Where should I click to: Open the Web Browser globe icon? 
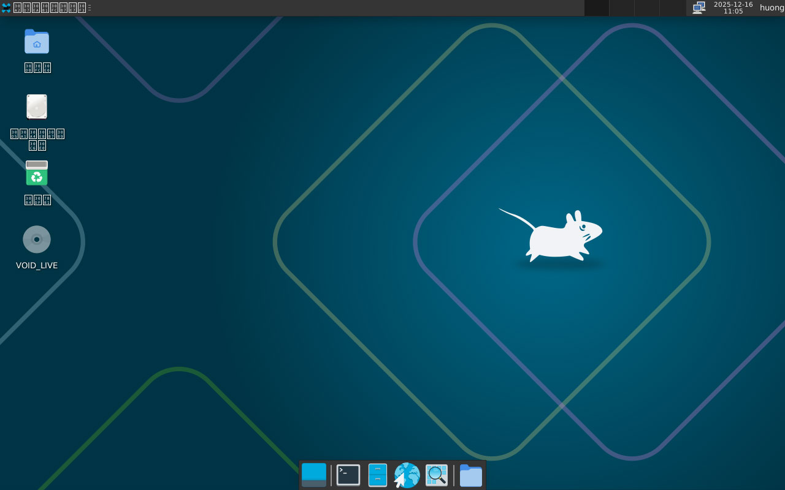pyautogui.click(x=407, y=475)
